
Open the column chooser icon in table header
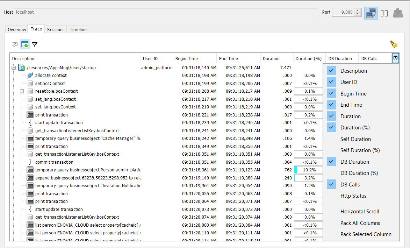[x=395, y=58]
